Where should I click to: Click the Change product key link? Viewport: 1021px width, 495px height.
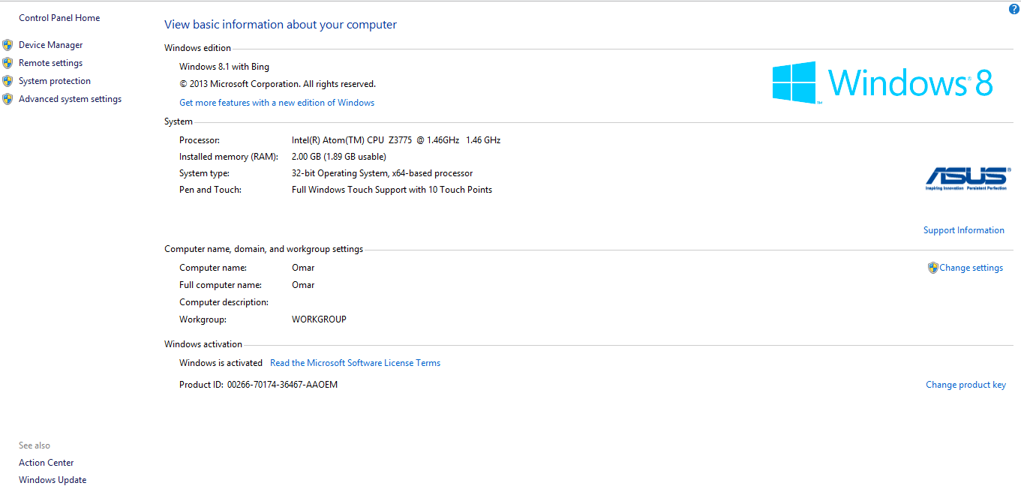point(965,385)
